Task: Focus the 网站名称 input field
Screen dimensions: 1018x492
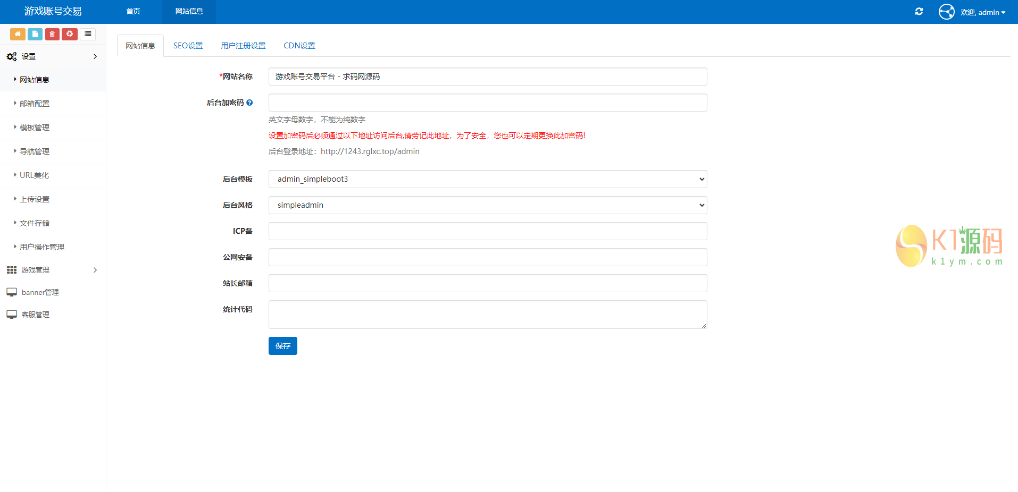Action: (488, 77)
